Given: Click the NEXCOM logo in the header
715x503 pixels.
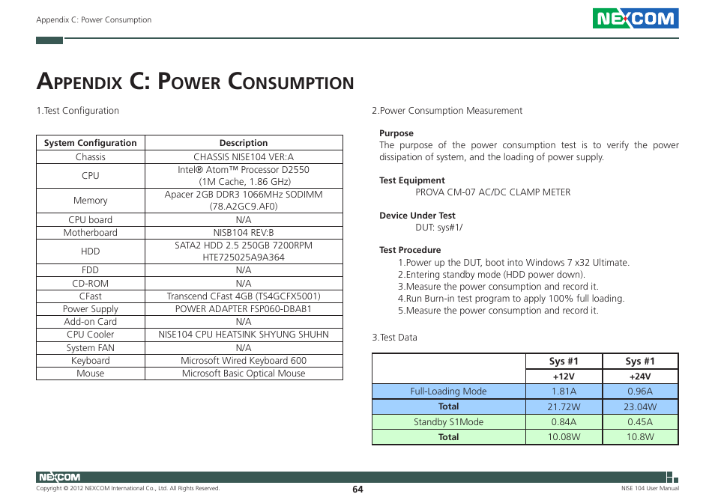Looking at the screenshot, I should tap(636, 19).
